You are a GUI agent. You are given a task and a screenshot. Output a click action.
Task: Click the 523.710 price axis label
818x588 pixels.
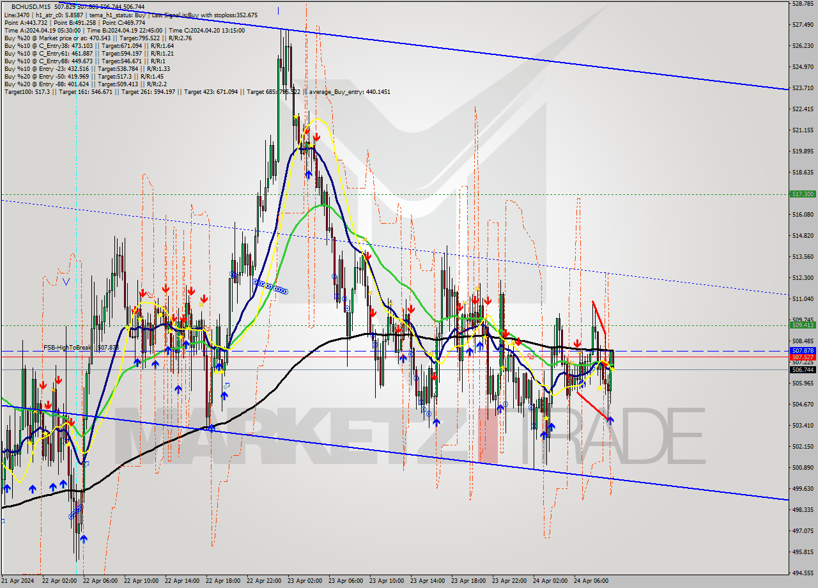point(802,88)
